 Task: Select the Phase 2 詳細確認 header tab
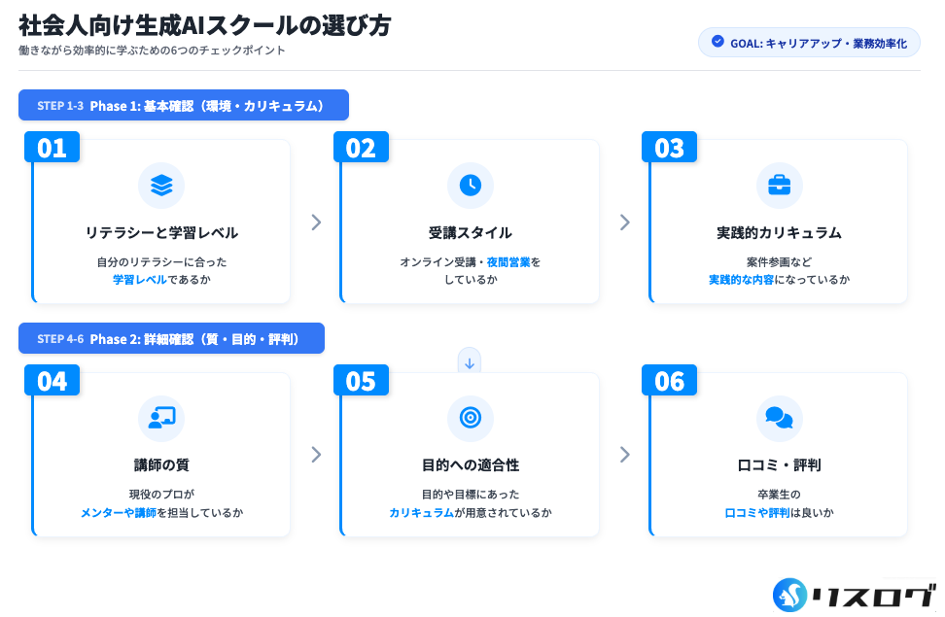[x=171, y=338]
